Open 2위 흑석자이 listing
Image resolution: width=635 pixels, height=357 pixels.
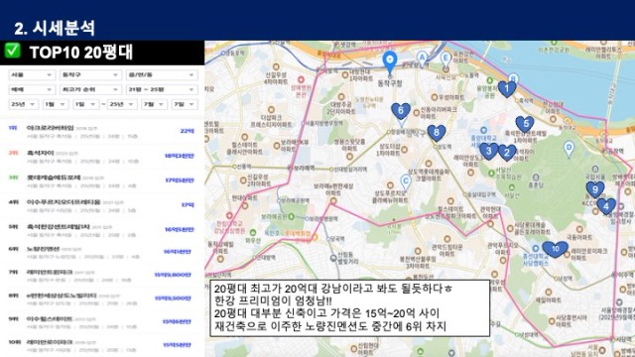101,157
